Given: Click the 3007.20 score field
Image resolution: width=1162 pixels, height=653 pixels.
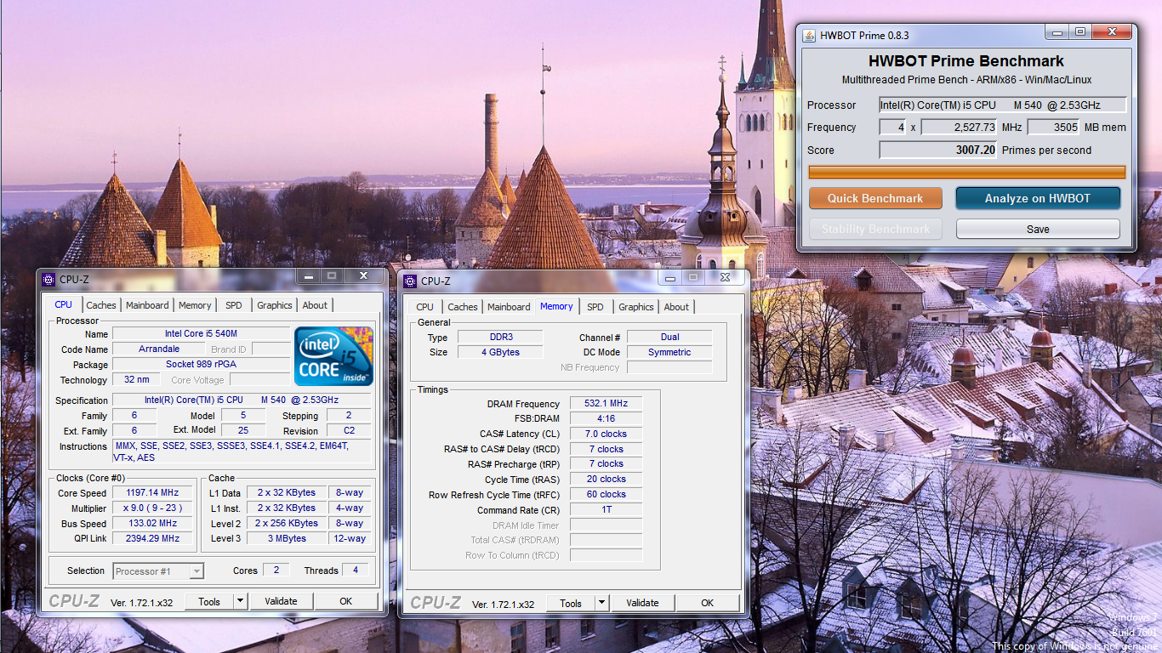Looking at the screenshot, I should coord(938,150).
